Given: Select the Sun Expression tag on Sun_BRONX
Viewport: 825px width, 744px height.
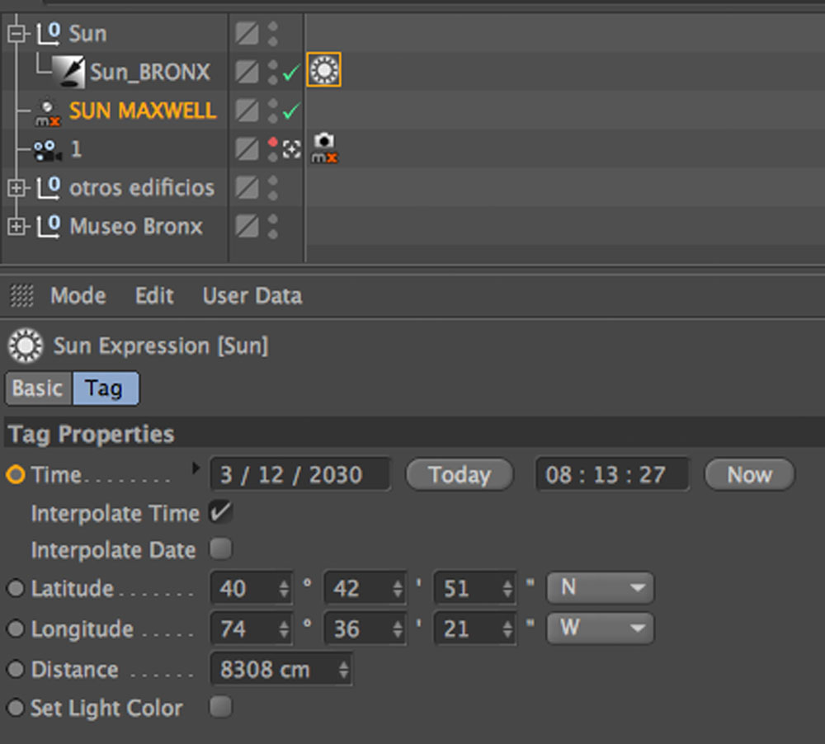Looking at the screenshot, I should tap(323, 69).
